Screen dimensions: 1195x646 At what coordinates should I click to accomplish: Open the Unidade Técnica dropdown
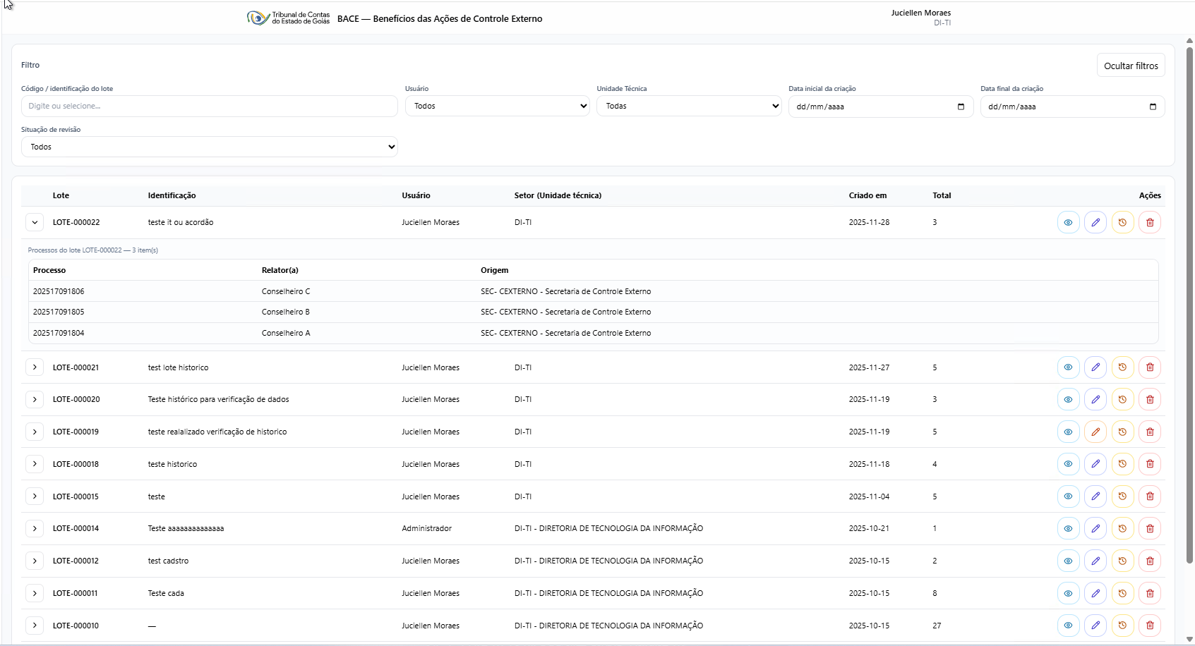click(688, 106)
